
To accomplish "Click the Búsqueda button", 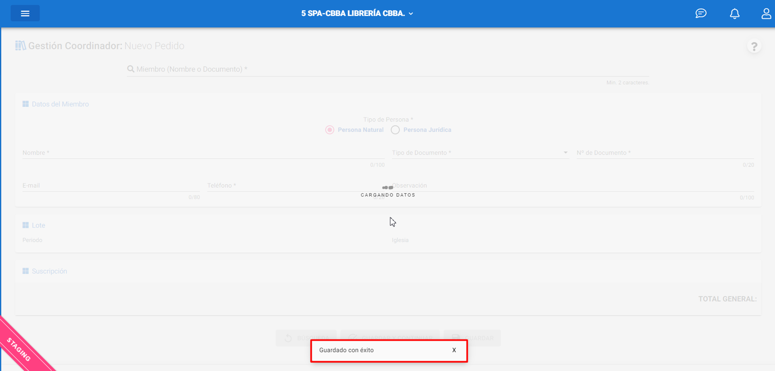I will pyautogui.click(x=306, y=338).
